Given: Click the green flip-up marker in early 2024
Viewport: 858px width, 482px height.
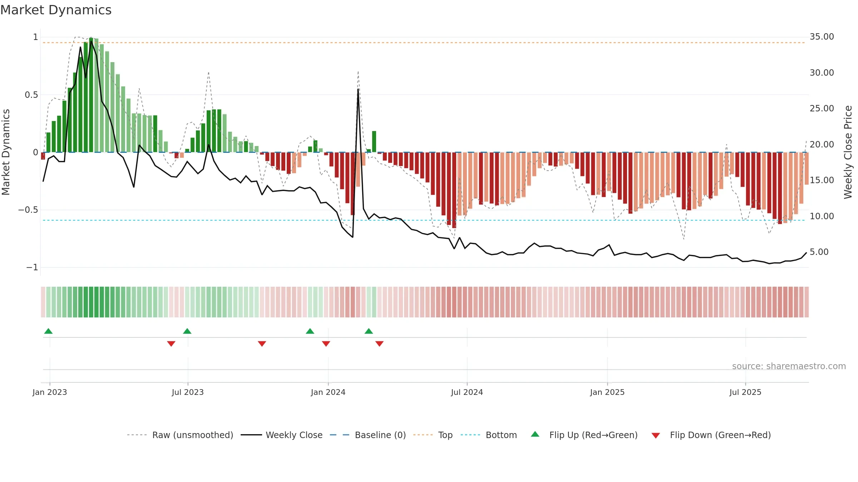Looking at the screenshot, I should (369, 331).
